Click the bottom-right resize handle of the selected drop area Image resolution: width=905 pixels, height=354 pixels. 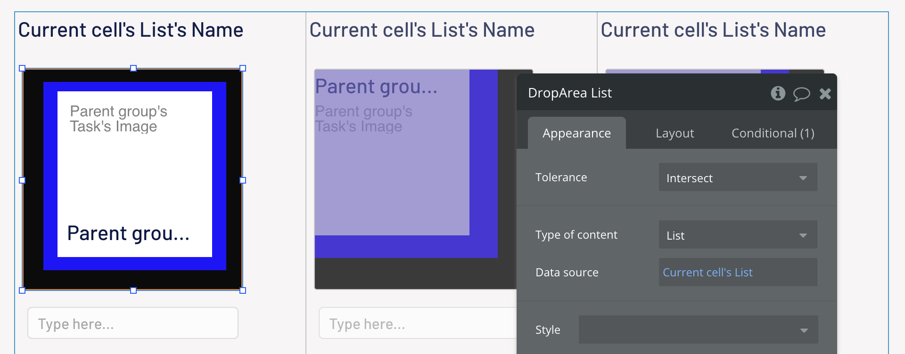243,290
